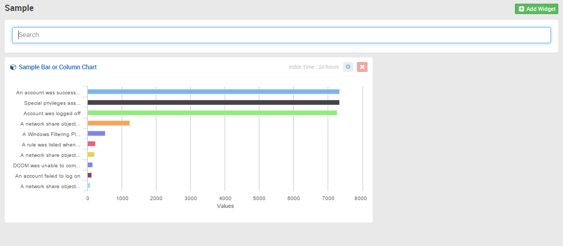Click the 'Sample' dashboard heading
The height and width of the screenshot is (246, 563).
point(19,8)
